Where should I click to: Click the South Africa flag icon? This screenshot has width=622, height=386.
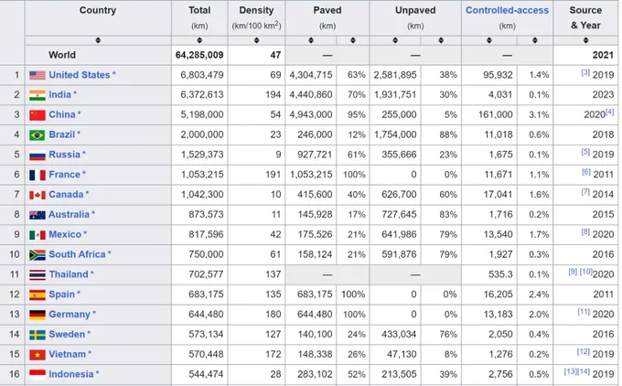38,254
